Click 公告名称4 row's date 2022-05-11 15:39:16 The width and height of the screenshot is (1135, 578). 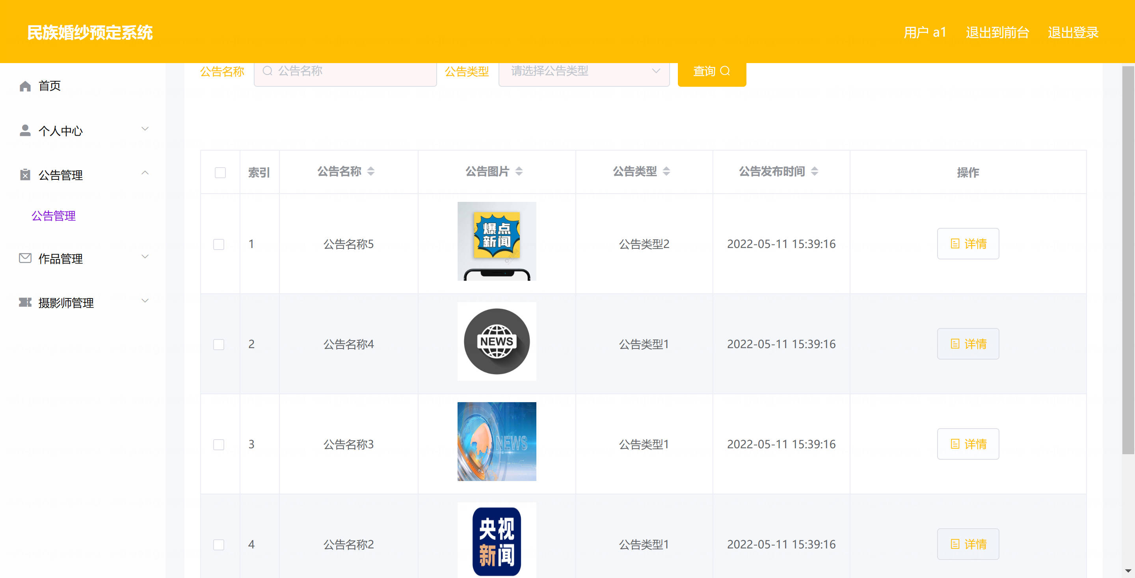[x=781, y=344]
